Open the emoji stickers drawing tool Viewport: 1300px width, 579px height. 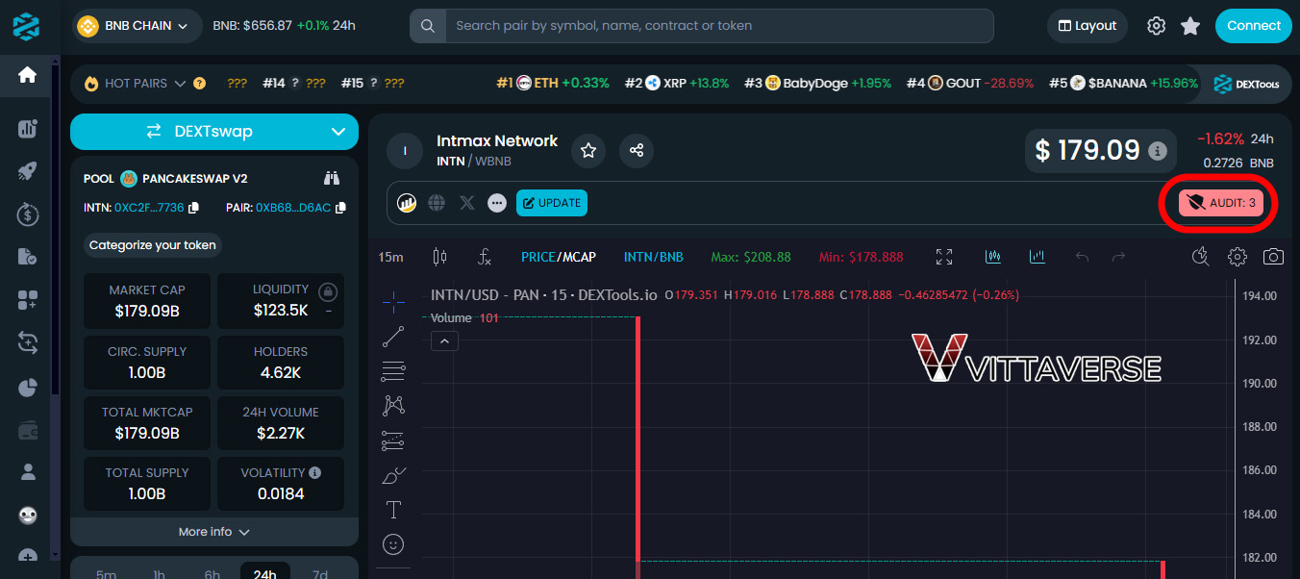coord(393,543)
